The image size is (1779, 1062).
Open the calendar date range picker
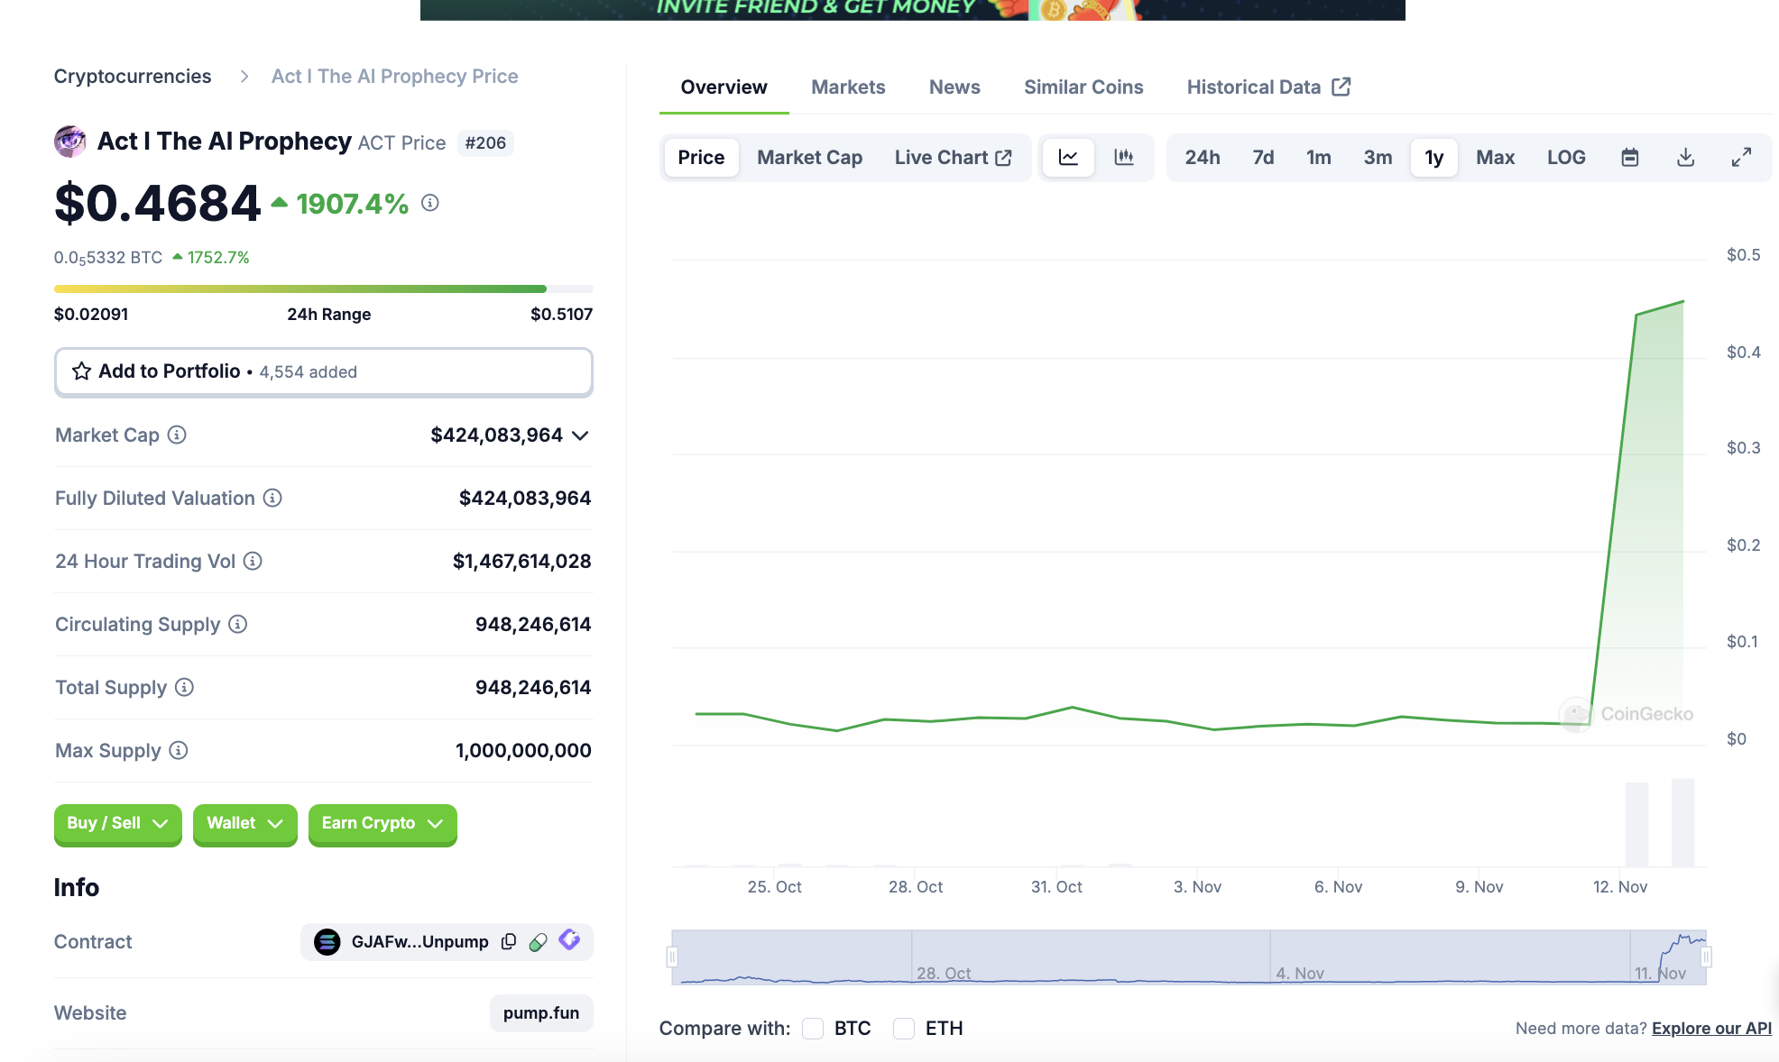coord(1629,158)
